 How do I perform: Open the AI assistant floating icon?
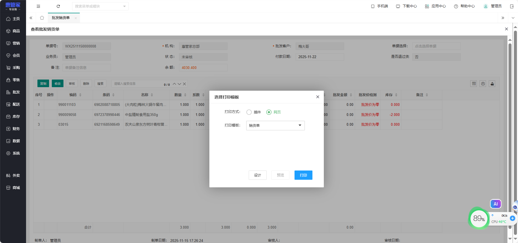coord(495,204)
